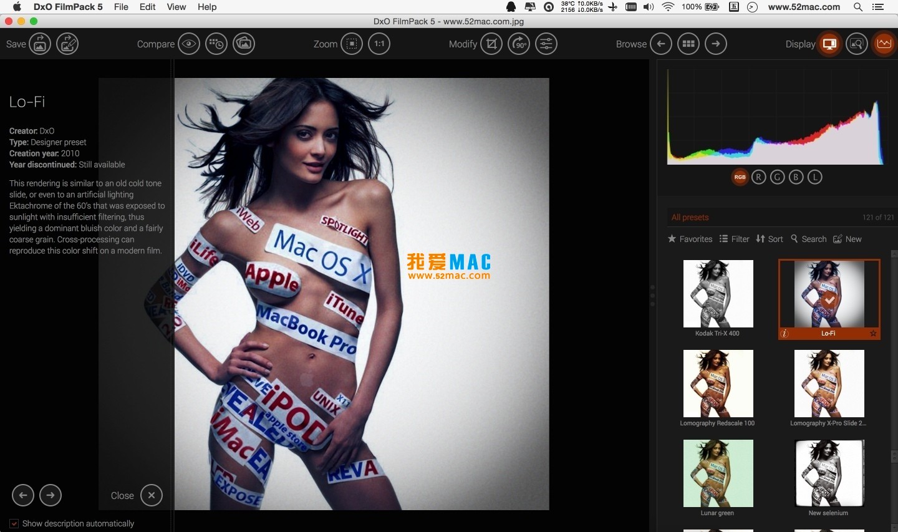Open the adjustment sliders panel
The width and height of the screenshot is (898, 532).
546,44
